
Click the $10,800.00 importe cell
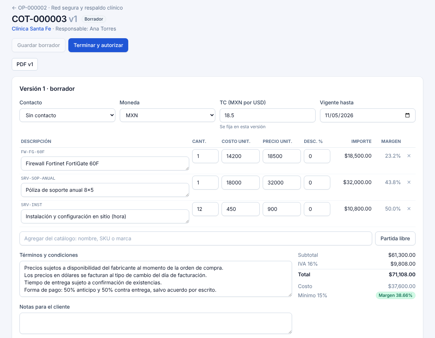coord(357,209)
